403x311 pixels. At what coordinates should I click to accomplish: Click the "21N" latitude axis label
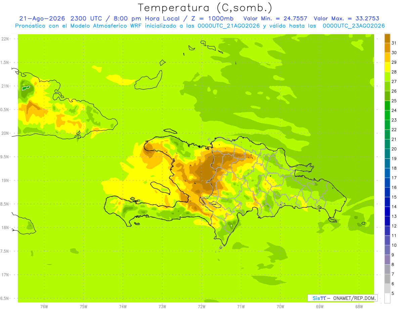5,86
